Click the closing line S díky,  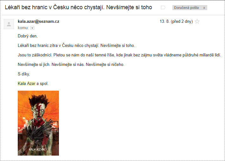(x=24, y=74)
